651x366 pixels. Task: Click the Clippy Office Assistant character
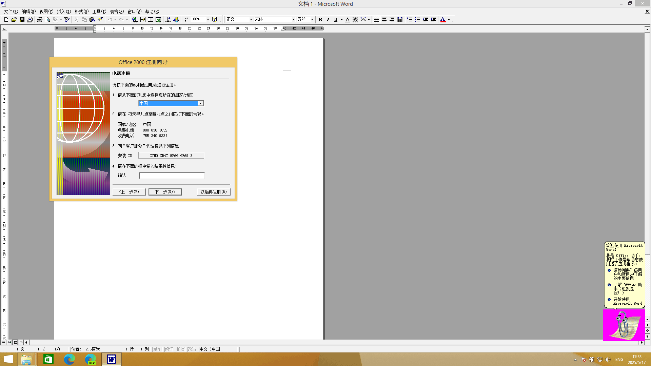tap(623, 325)
